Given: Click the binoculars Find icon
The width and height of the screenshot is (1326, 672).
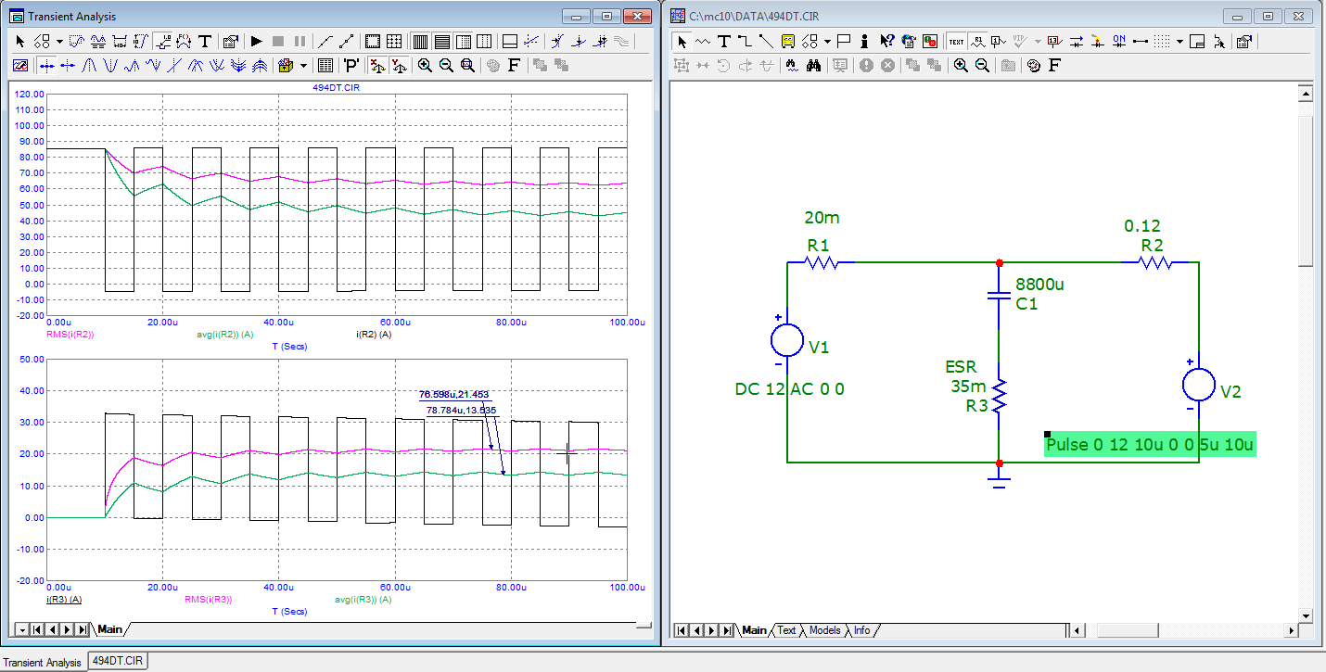Looking at the screenshot, I should [x=814, y=66].
